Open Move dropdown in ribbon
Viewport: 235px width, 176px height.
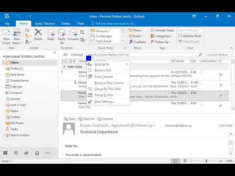(x=136, y=30)
